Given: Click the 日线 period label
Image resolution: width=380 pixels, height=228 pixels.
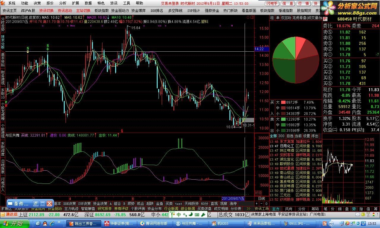Looking at the screenshot, I should 262,198.
